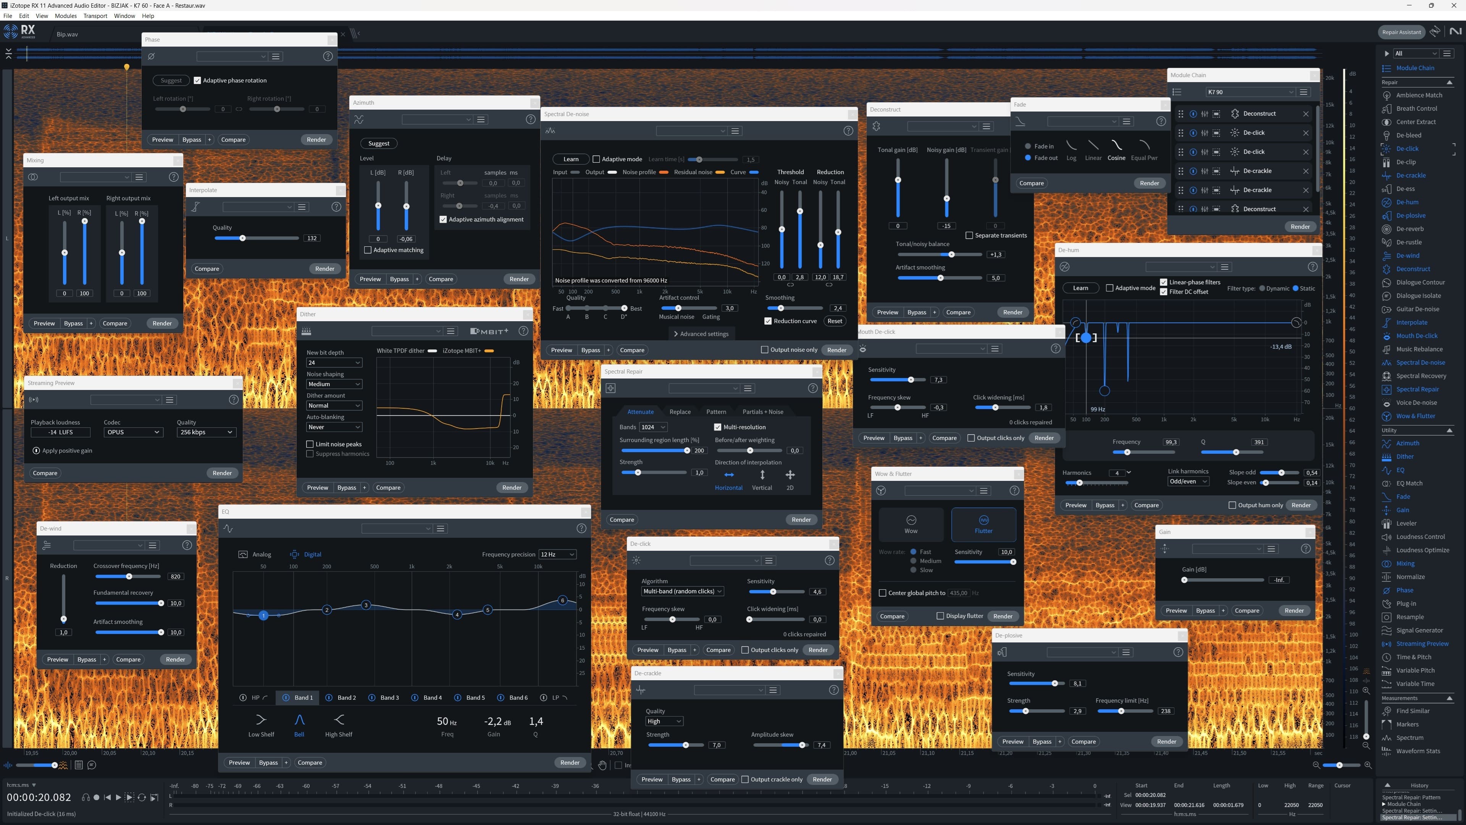Screen dimensions: 1466x825
Task: Choose 2D interpolation direction in Spectral Repair
Action: (x=790, y=480)
